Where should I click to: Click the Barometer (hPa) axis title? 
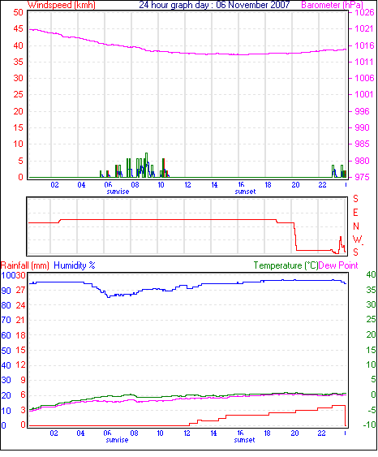(x=332, y=5)
